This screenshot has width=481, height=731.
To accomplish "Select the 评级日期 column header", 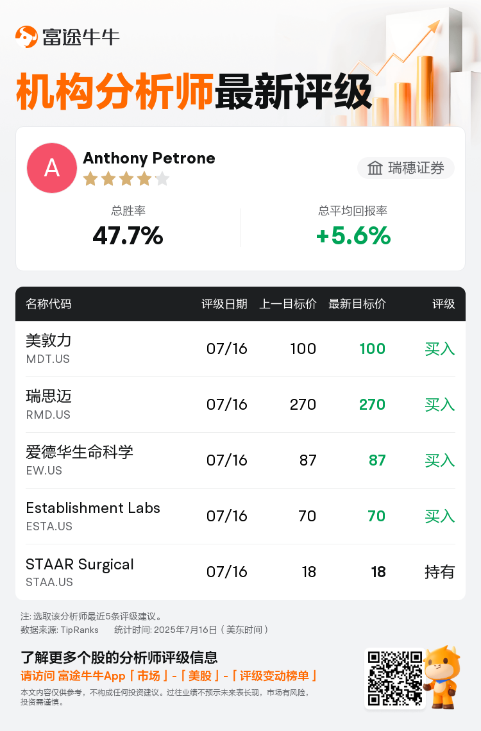I will click(224, 304).
